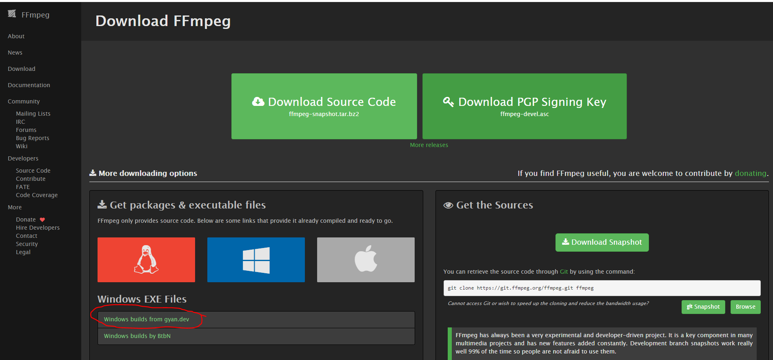Download the PGP Signing Key
This screenshot has width=773, height=360.
(x=524, y=106)
